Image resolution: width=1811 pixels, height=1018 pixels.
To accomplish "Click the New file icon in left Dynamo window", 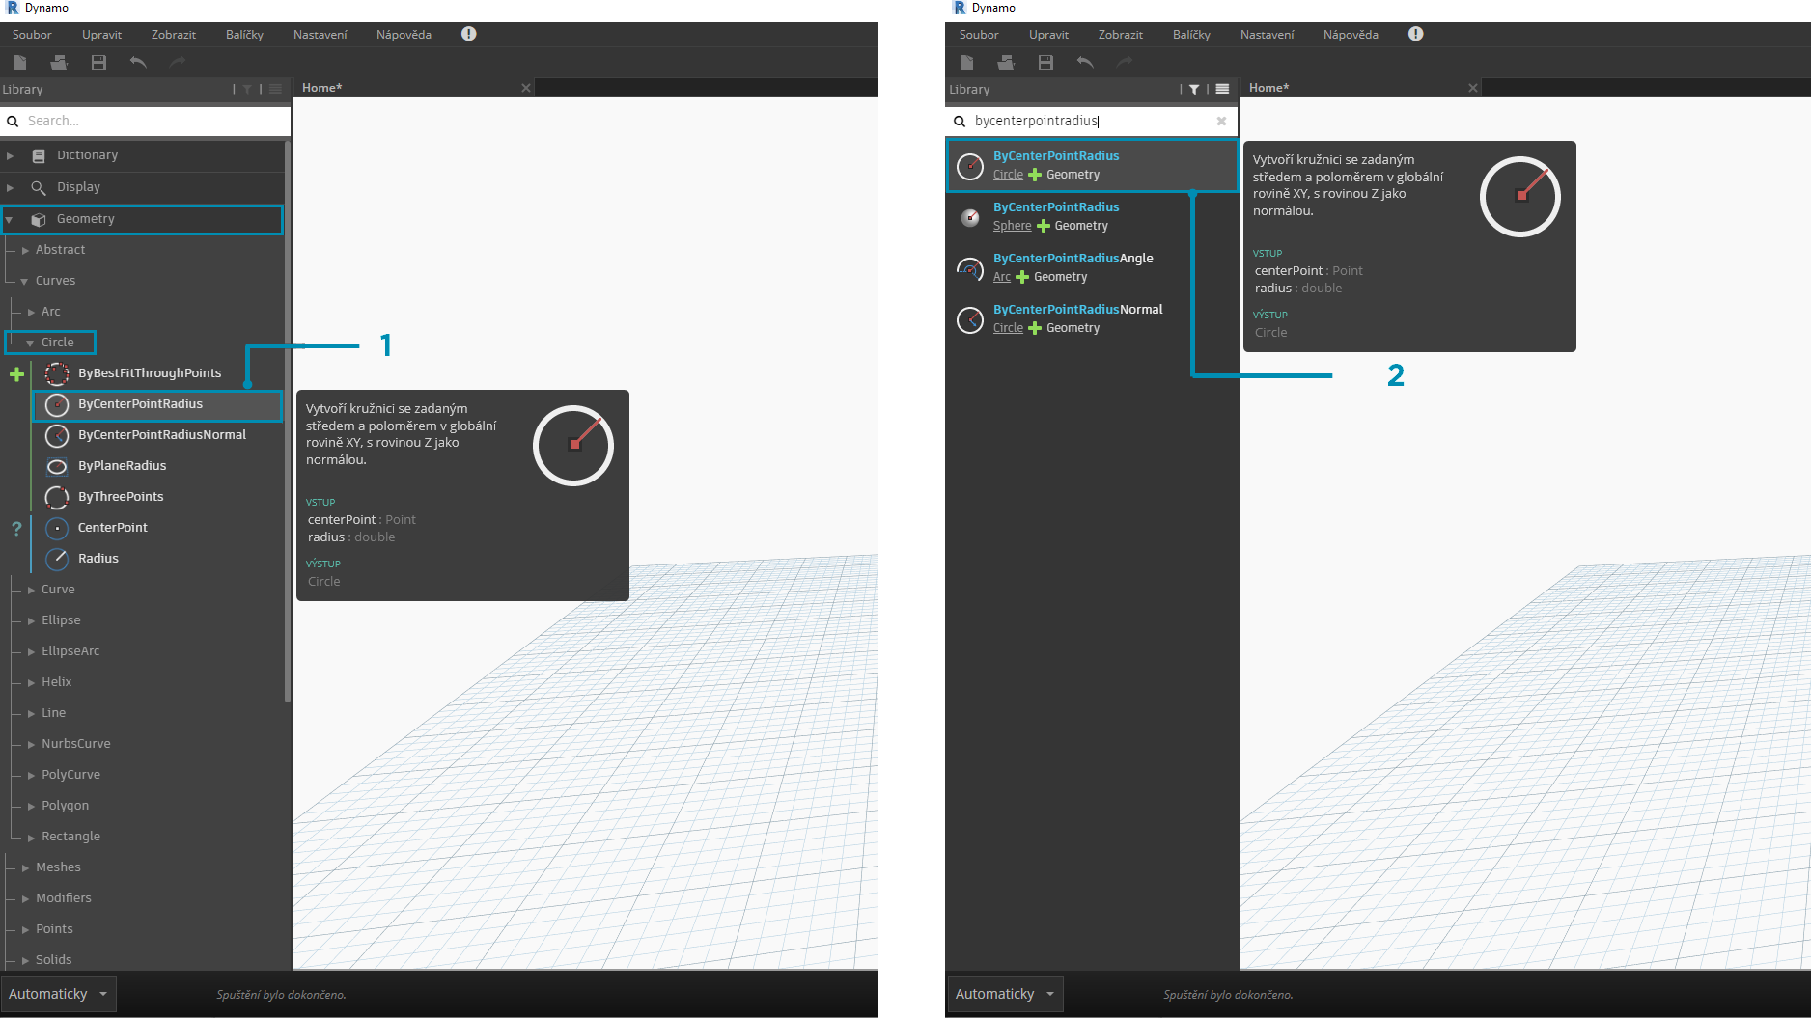I will coord(19,63).
